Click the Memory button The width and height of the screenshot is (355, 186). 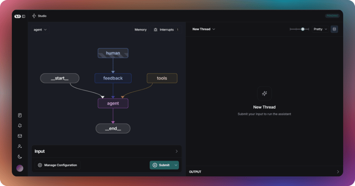(141, 30)
